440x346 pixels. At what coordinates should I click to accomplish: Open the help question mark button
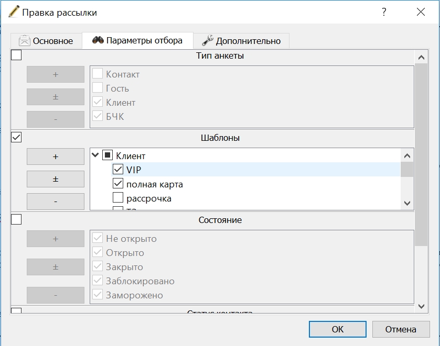[384, 12]
